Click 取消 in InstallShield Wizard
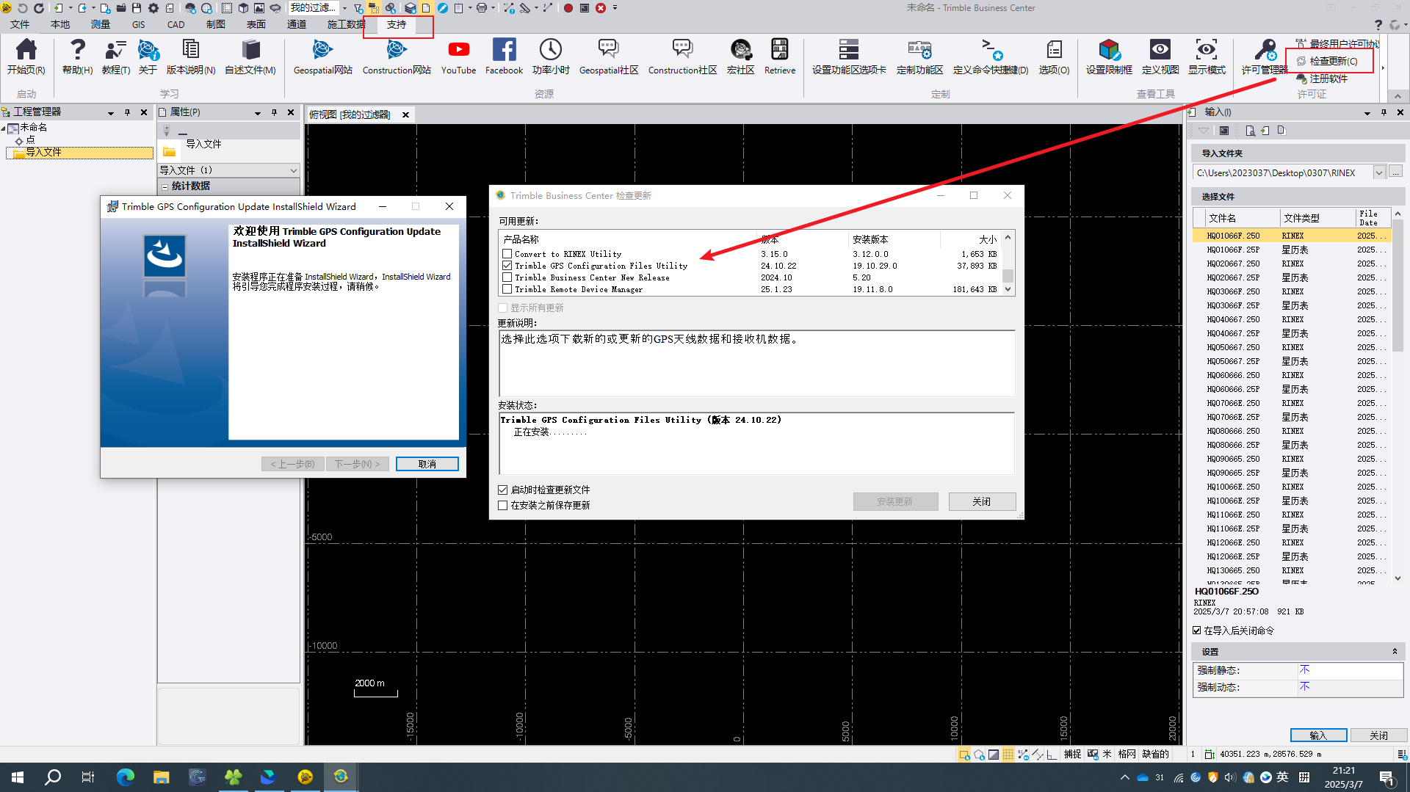This screenshot has height=792, width=1410. pos(427,464)
